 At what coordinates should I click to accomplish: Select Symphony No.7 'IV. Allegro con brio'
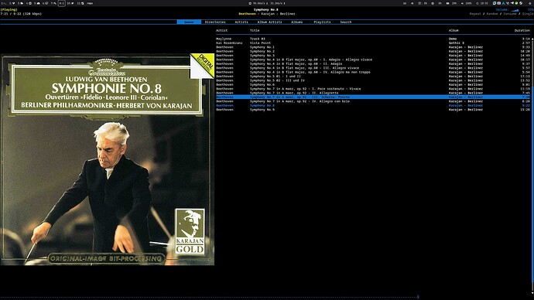tap(373, 101)
